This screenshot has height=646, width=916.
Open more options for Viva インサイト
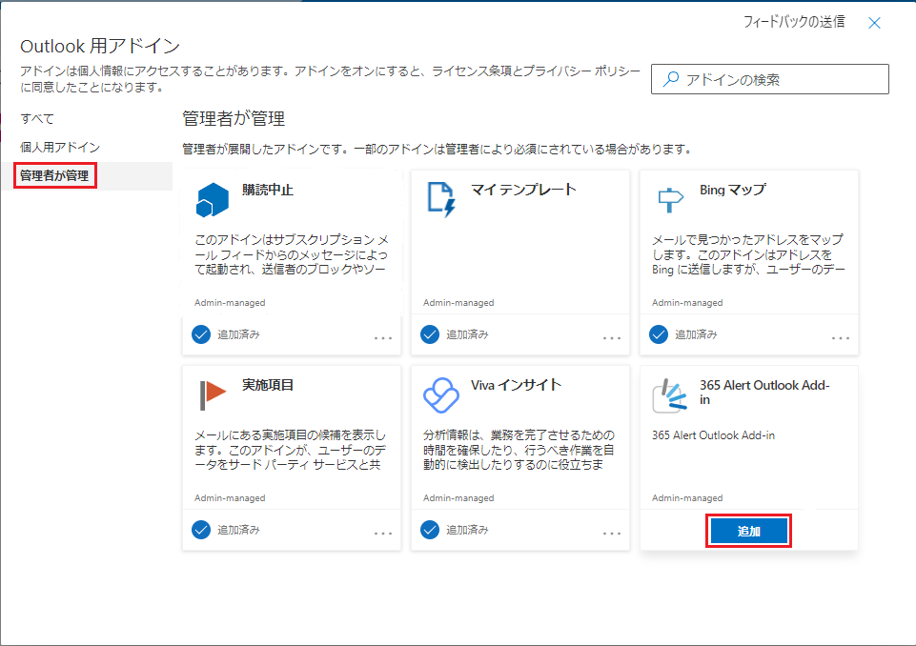click(612, 533)
